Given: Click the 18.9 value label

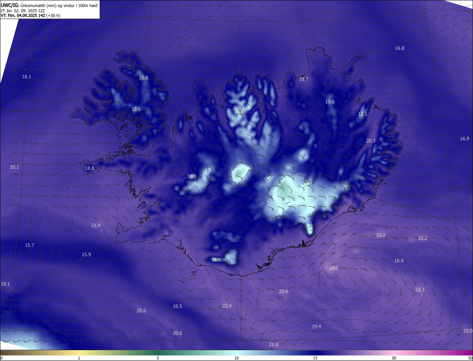Looking at the screenshot, I should click(399, 261).
